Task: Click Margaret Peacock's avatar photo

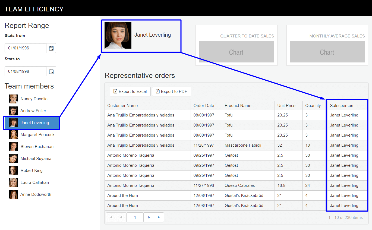Action: click(13, 135)
